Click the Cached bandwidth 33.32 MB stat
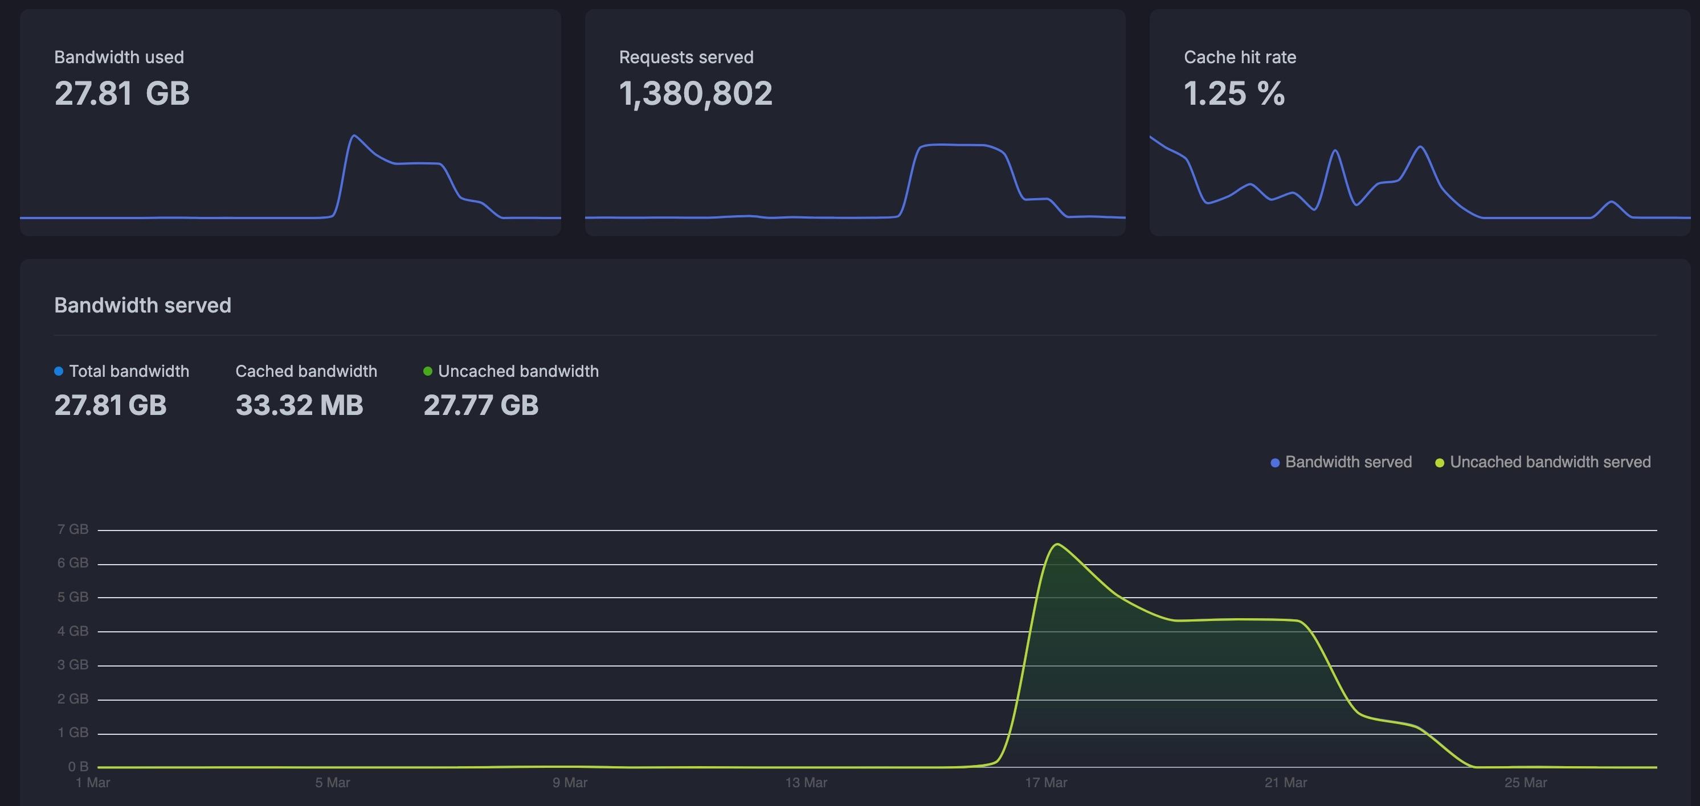The image size is (1700, 806). click(299, 405)
